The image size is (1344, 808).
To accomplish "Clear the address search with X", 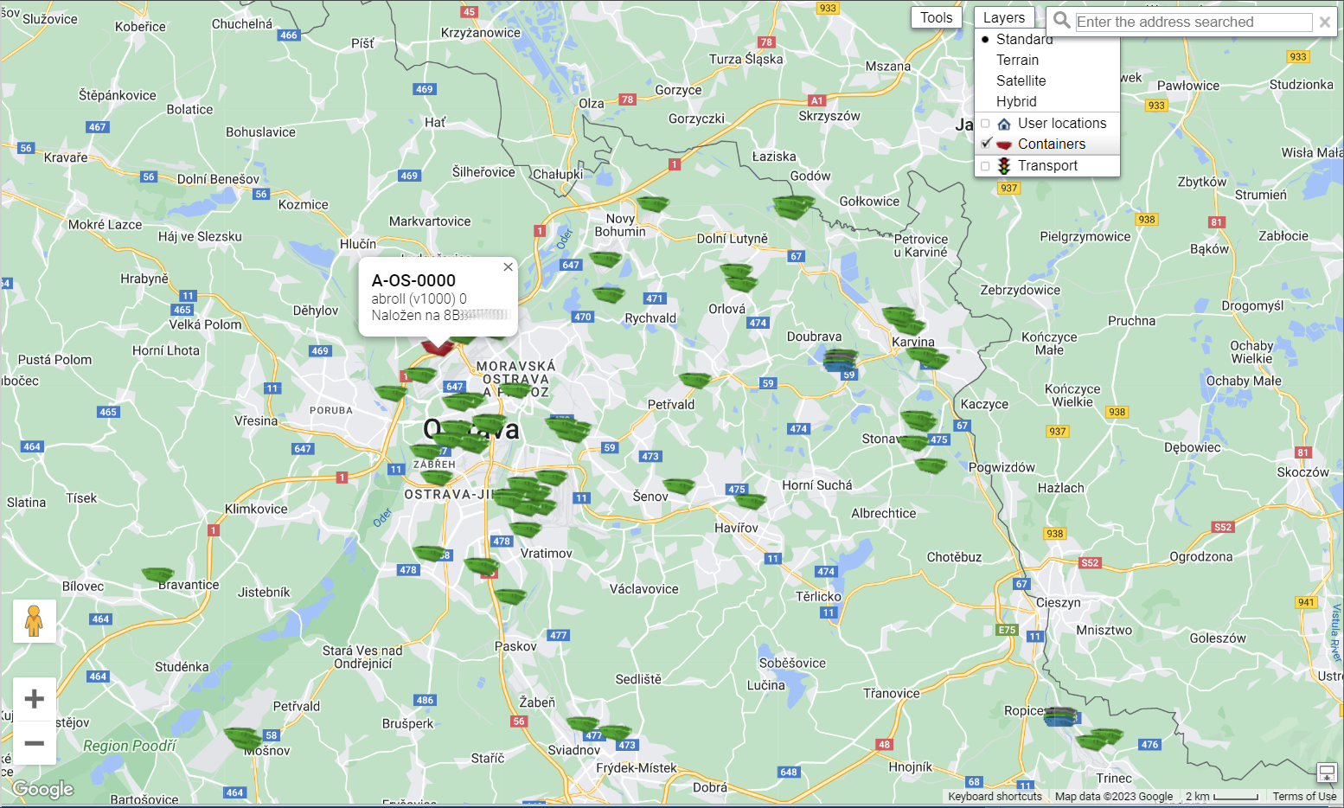I will click(x=1324, y=22).
